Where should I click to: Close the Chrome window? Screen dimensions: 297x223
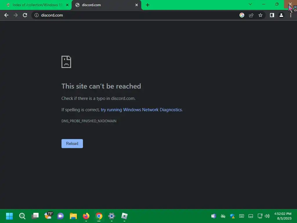click(x=290, y=4)
